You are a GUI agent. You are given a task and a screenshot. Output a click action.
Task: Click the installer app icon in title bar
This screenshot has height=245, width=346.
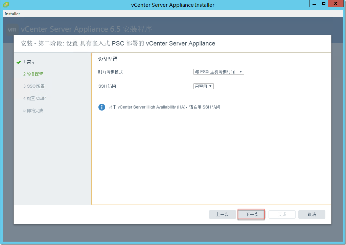click(6, 5)
